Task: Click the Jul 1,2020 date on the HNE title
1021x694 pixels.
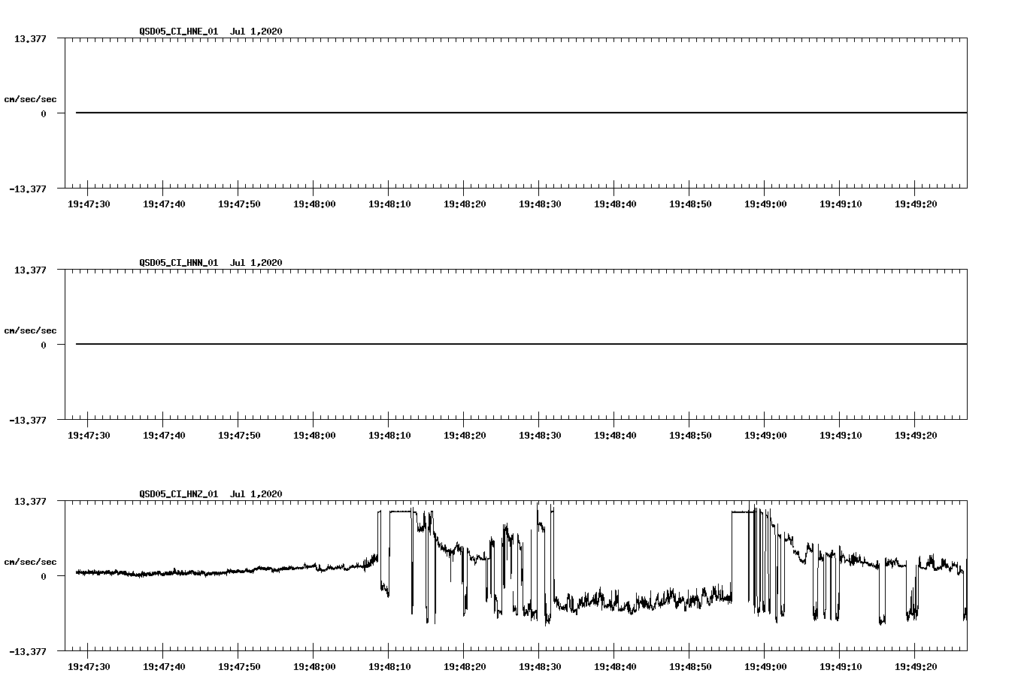Action: 256,32
